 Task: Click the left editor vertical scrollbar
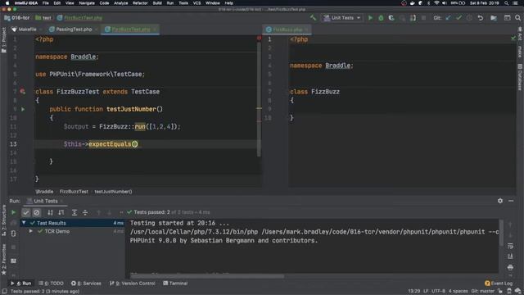(x=259, y=98)
